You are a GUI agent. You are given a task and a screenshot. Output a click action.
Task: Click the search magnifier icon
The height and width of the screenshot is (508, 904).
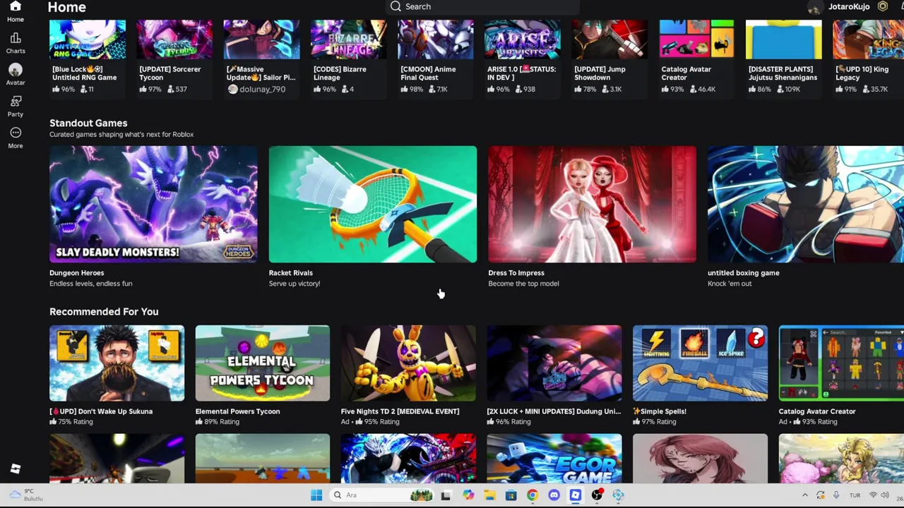click(x=395, y=6)
